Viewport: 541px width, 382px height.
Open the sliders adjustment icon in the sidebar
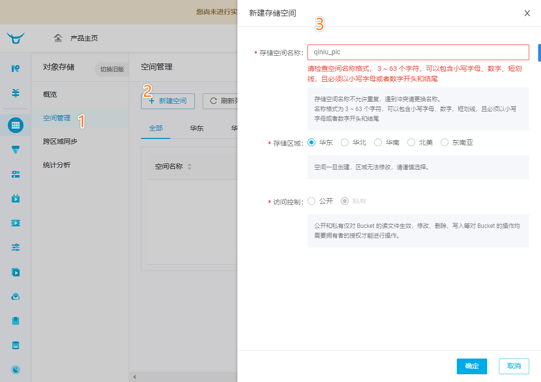[x=16, y=247]
